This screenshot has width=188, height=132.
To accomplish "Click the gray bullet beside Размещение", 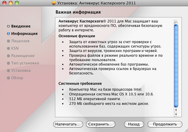I will (x=8, y=56).
